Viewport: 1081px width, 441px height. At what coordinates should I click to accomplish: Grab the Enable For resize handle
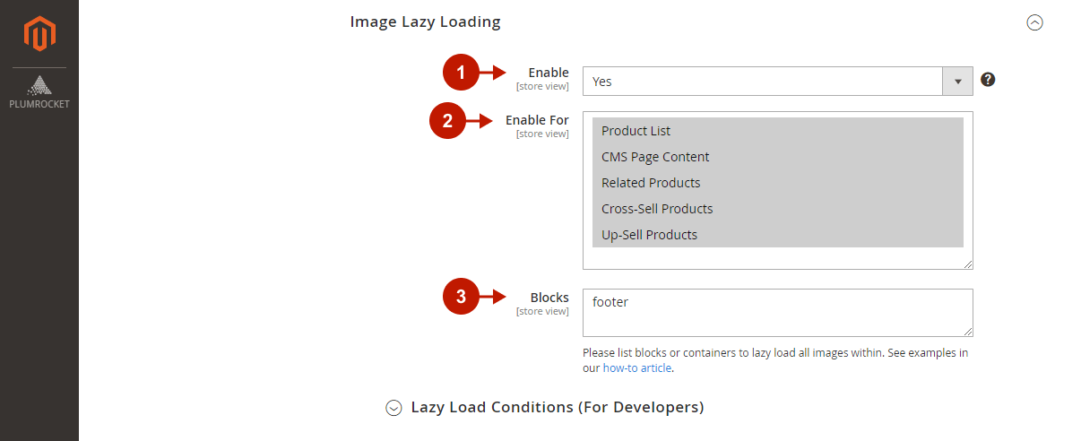click(968, 264)
